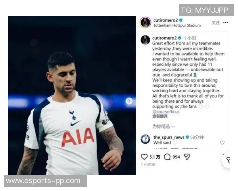Click cutiromero2 username in caption
This screenshot has height=191, width=238.
pyautogui.click(x=164, y=38)
